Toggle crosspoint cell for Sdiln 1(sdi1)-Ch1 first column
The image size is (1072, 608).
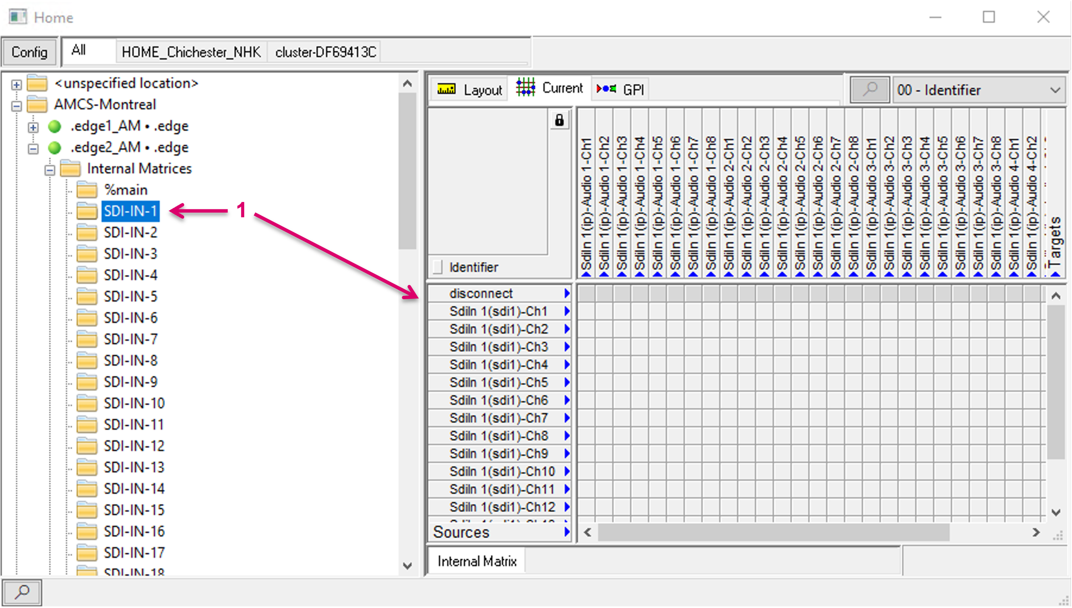pyautogui.click(x=586, y=312)
